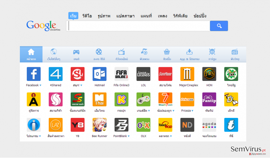Image resolution: width=270 pixels, height=158 pixels.
Task: Open the ShopAt7 icon
Action: [165, 99]
